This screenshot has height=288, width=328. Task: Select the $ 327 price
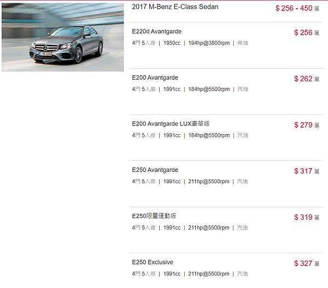click(x=307, y=263)
